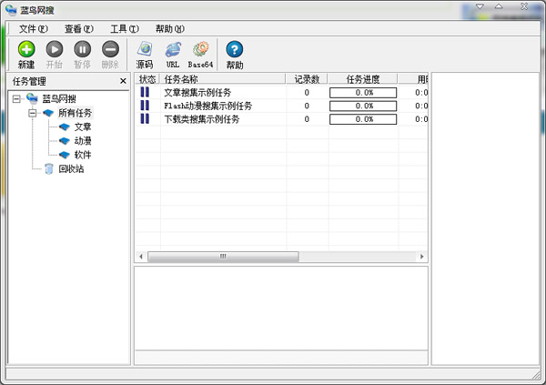Click progress bar of 文章搜集示例任务
Image resolution: width=546 pixels, height=385 pixels.
coord(363,93)
